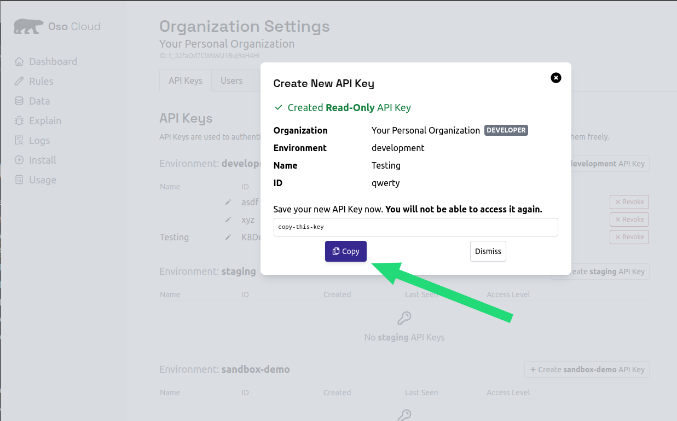Revoke the Testing API key

click(629, 237)
